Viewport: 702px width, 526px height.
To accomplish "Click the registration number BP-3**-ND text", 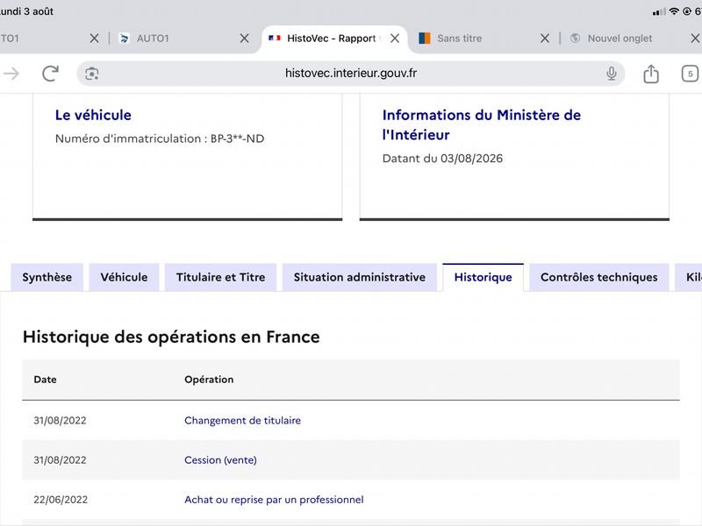I will tap(237, 139).
